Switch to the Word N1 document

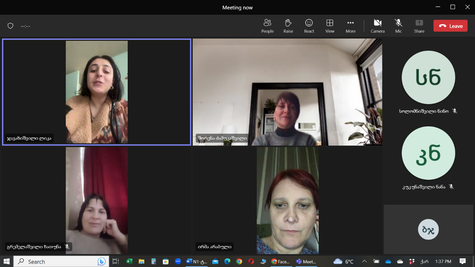[196, 262]
